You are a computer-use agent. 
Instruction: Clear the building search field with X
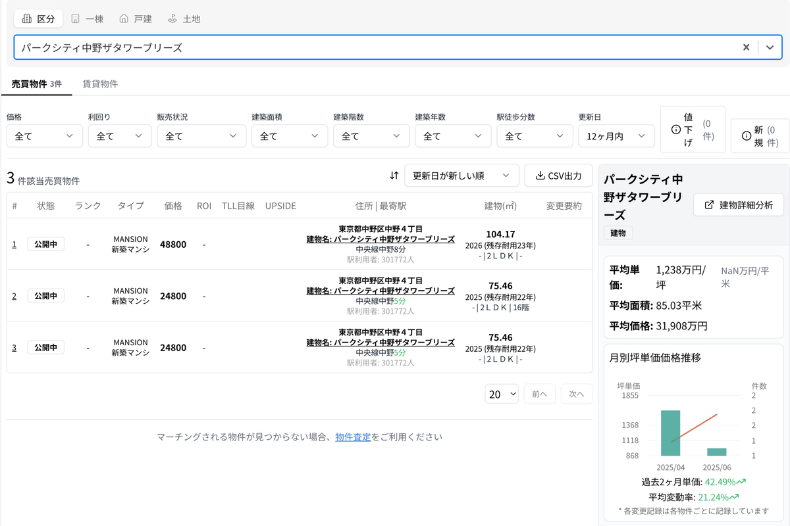(x=746, y=47)
